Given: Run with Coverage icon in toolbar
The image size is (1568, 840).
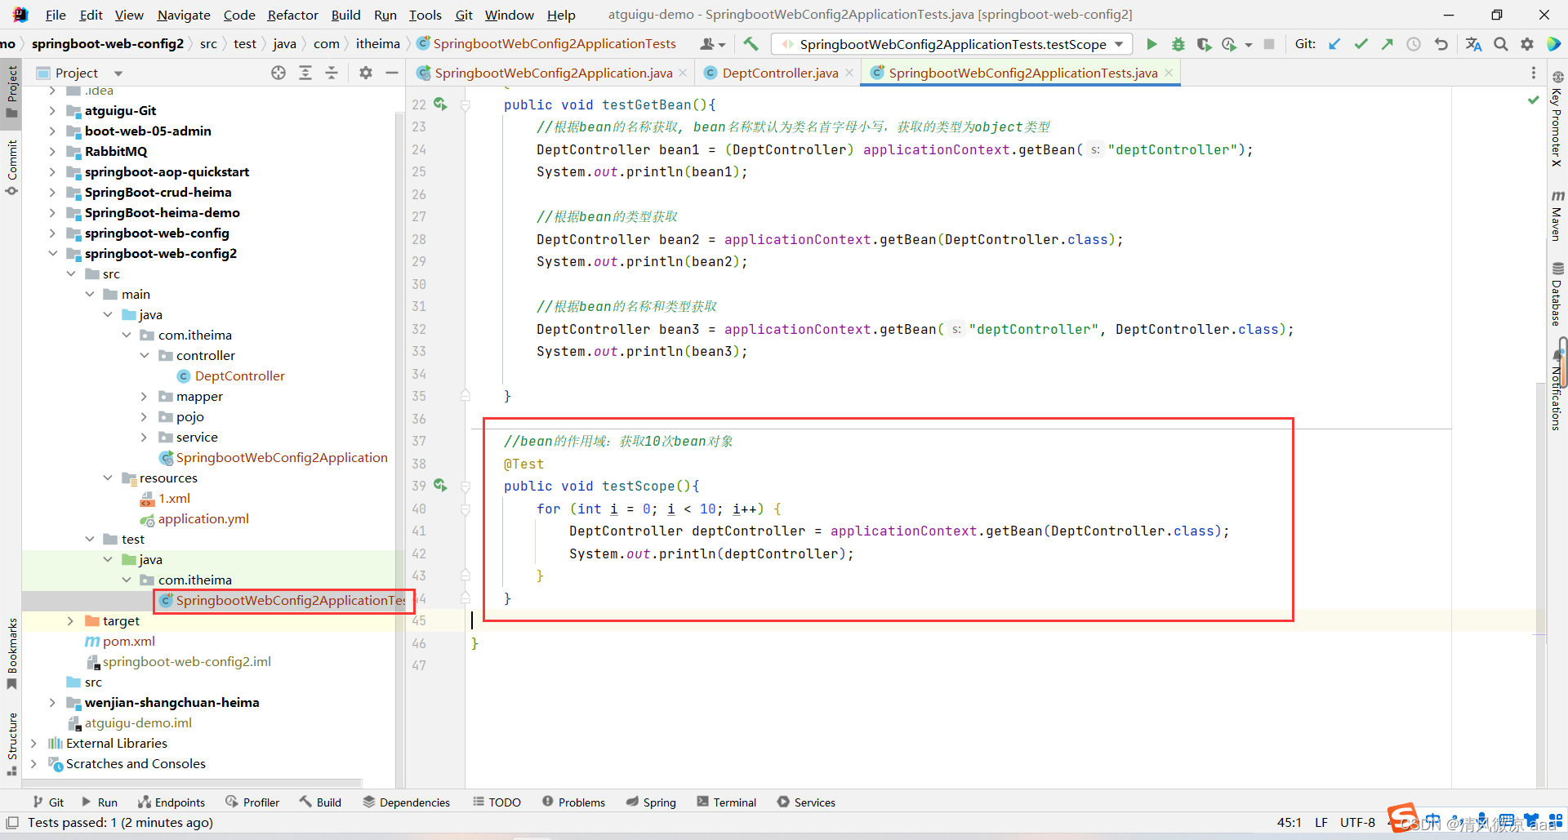Looking at the screenshot, I should tap(1204, 44).
